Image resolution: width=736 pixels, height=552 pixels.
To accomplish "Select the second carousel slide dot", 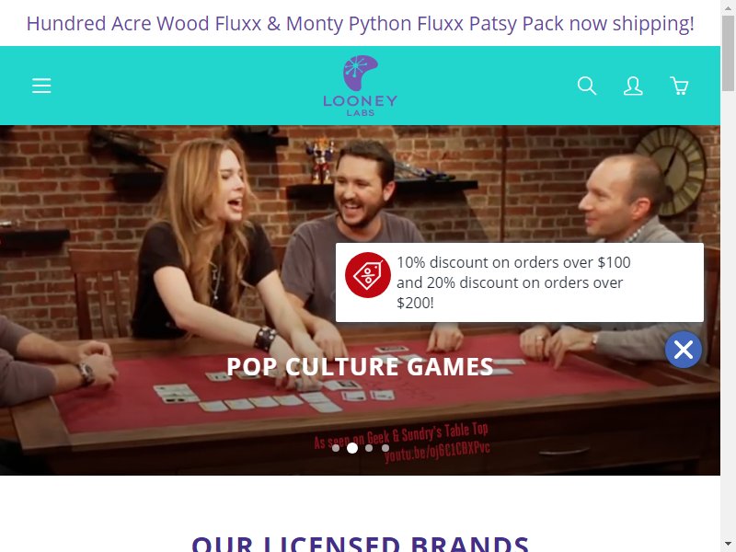I will [x=352, y=448].
